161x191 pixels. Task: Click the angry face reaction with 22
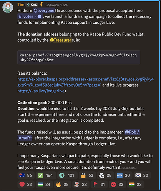pyautogui.click(x=117, y=184)
